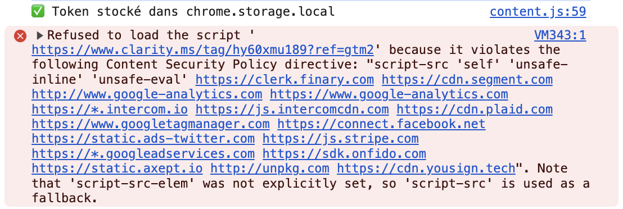The width and height of the screenshot is (623, 209).
Task: Open the www.googletagmanager.com link
Action: (151, 124)
